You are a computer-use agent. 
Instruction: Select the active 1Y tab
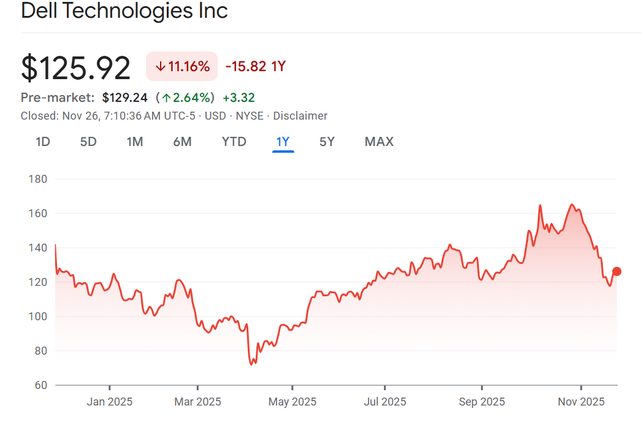[283, 142]
